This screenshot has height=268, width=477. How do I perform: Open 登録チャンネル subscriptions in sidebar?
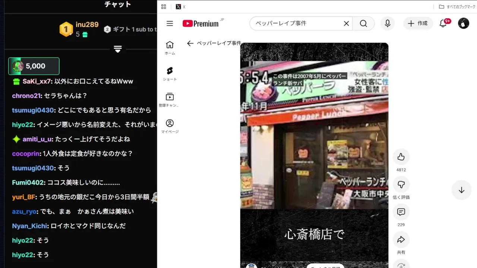click(x=170, y=100)
